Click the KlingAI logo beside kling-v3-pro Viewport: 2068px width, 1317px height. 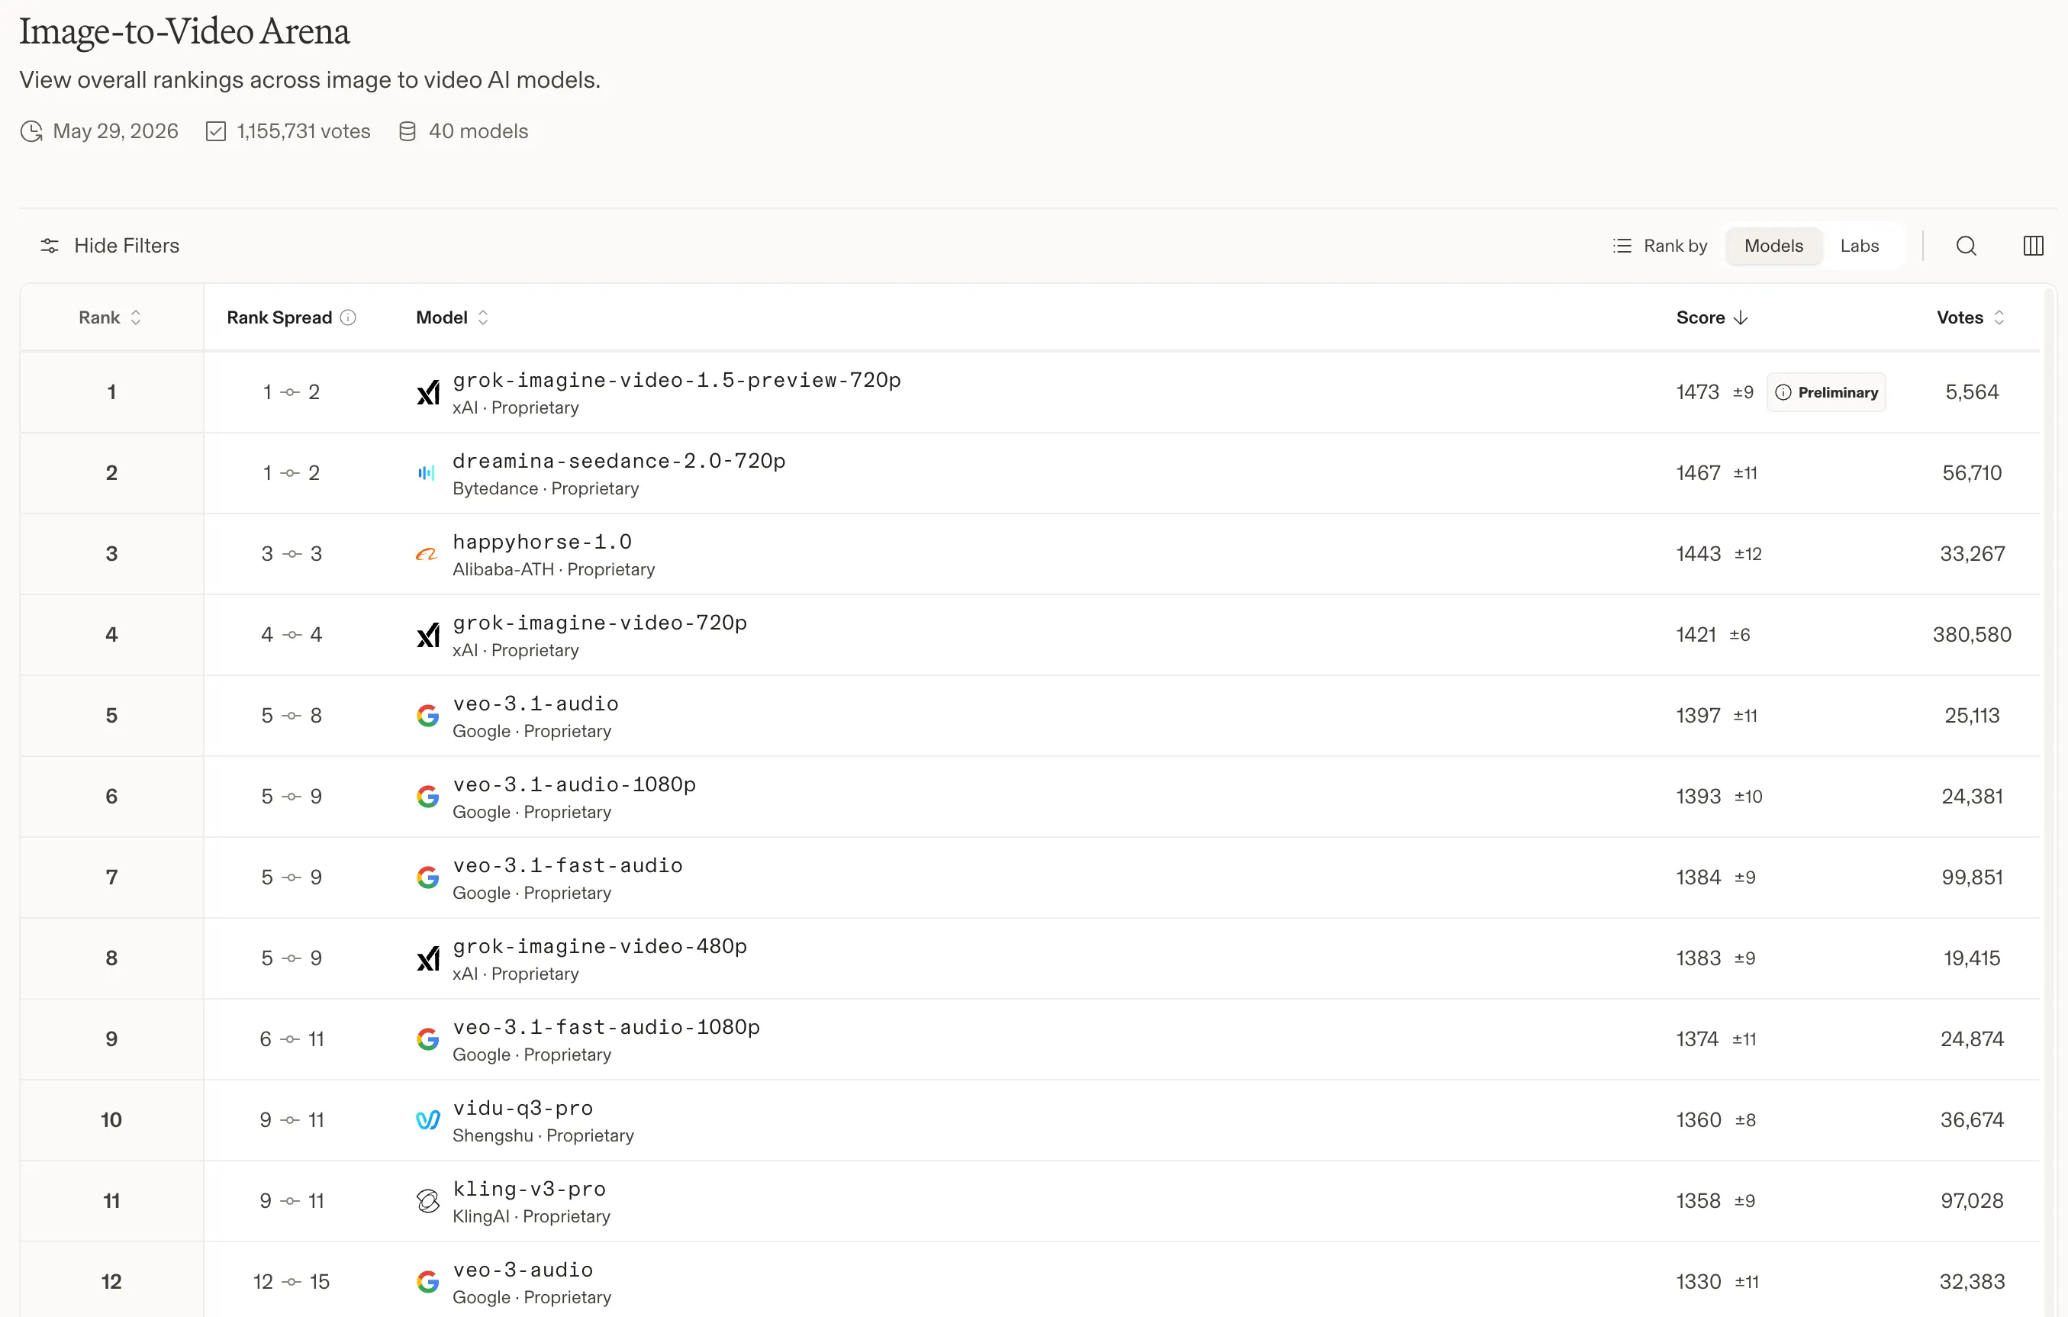pyautogui.click(x=427, y=1201)
